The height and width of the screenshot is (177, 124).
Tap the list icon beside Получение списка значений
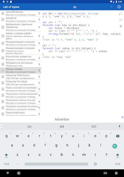pos(3,95)
